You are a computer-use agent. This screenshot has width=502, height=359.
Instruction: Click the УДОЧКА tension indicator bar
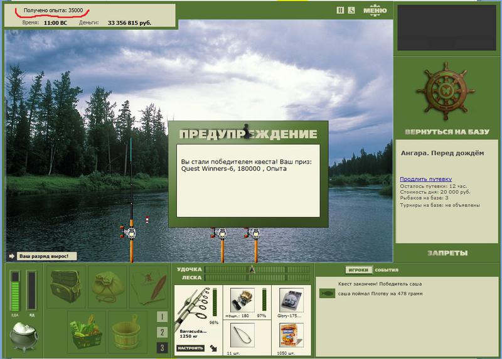[x=257, y=269]
